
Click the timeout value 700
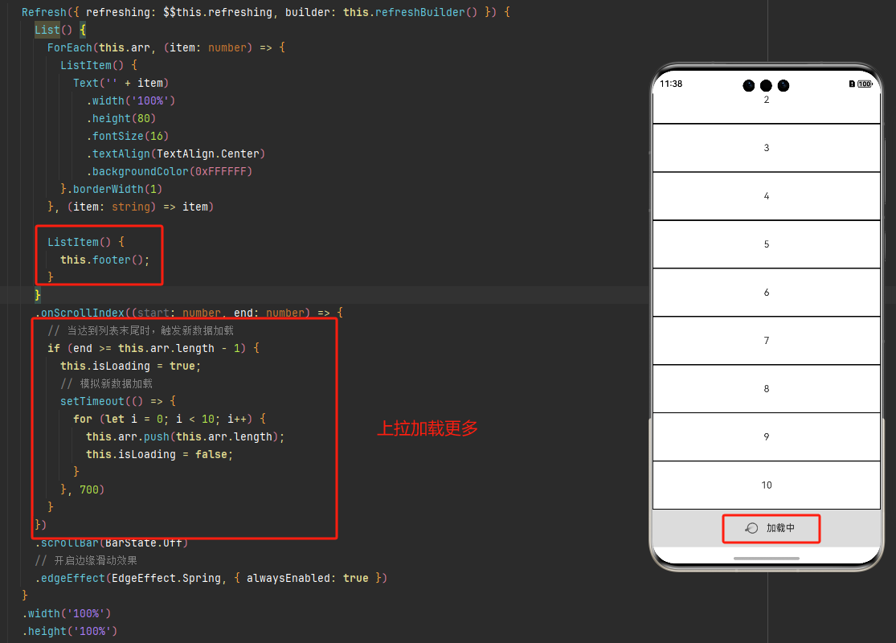[x=89, y=489]
